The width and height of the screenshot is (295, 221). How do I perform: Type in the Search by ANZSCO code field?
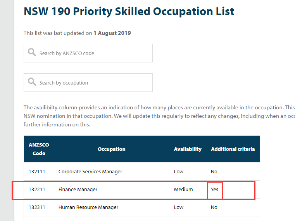click(93, 53)
